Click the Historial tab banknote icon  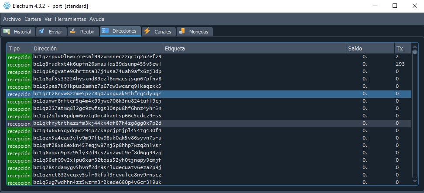(x=7, y=31)
